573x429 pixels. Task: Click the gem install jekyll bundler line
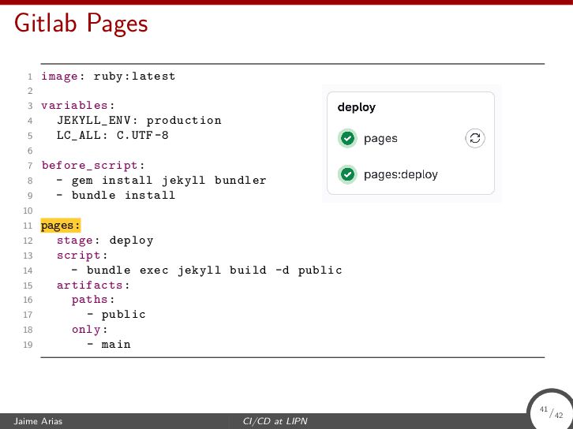(162, 181)
